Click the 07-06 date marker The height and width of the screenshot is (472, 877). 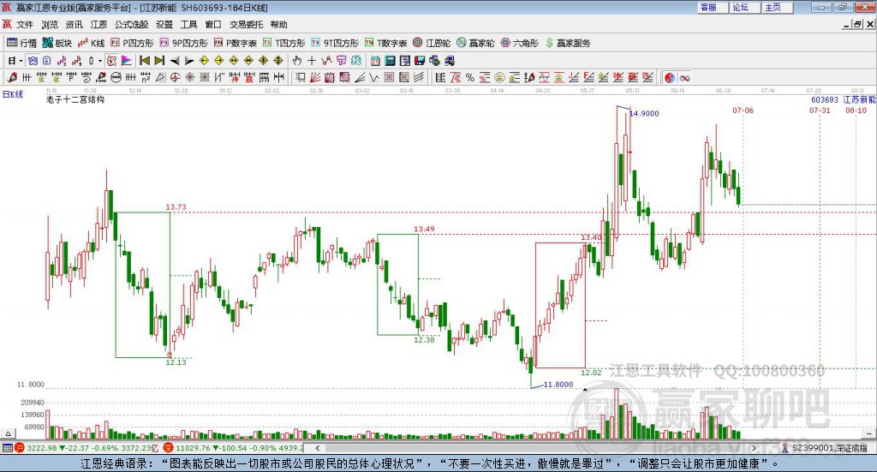click(x=743, y=111)
